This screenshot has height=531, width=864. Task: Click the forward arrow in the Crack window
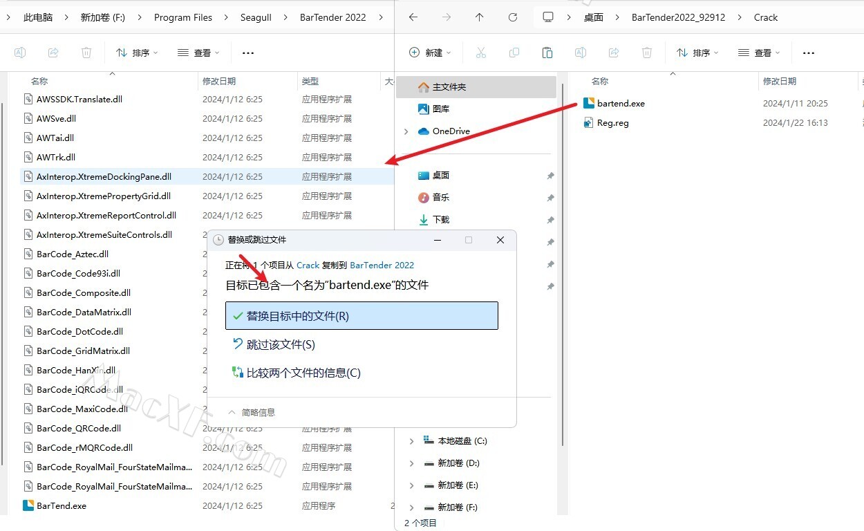coord(446,17)
